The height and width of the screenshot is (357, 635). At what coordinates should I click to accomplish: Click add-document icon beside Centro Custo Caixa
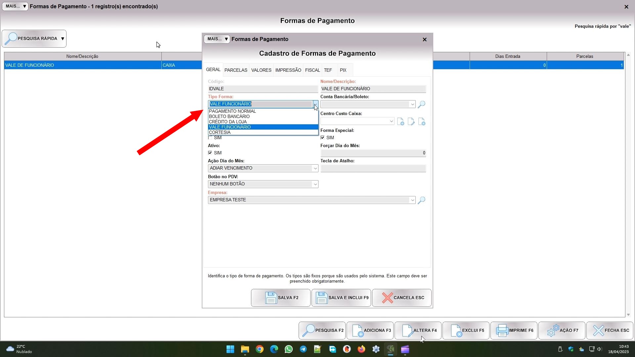click(x=401, y=122)
